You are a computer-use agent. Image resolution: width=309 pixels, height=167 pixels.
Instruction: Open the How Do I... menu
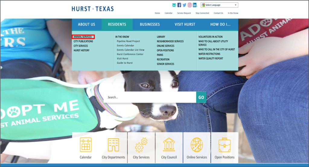[x=220, y=24]
